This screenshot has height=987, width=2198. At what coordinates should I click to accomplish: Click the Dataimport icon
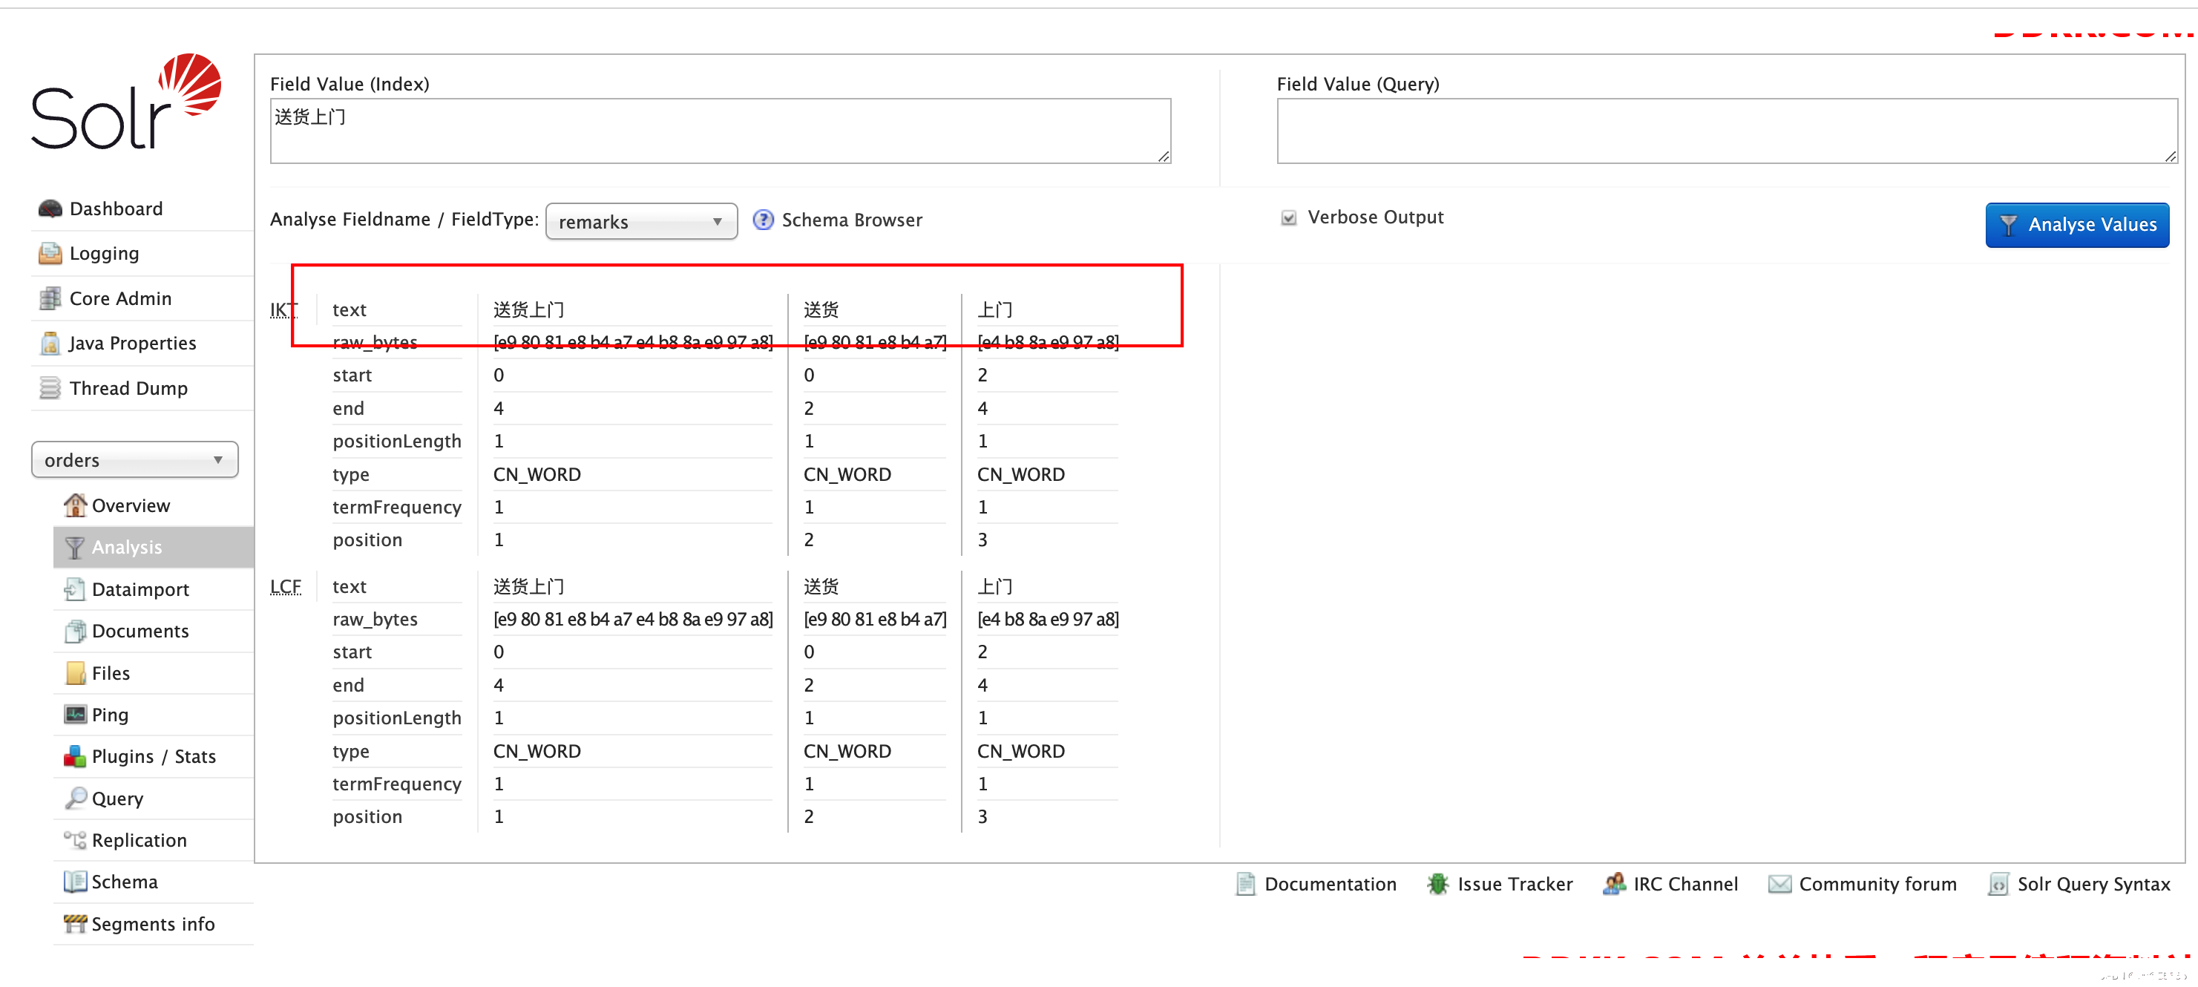pyautogui.click(x=75, y=588)
